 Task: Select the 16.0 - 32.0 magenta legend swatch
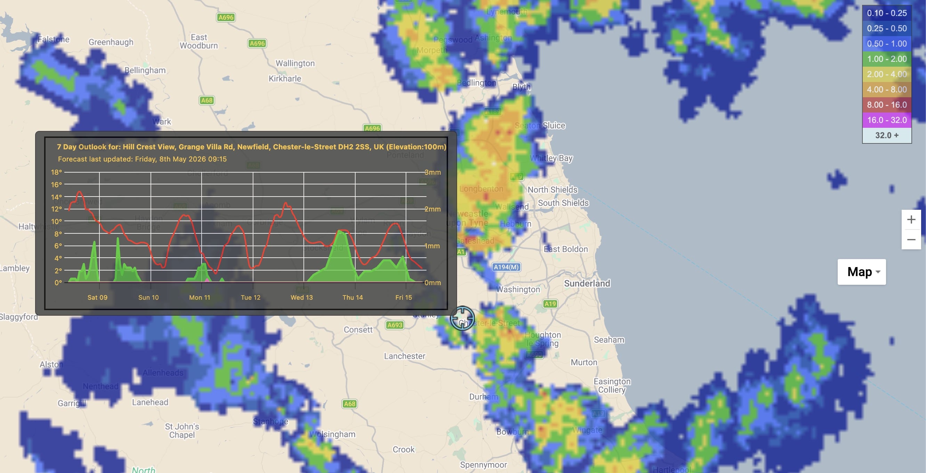[x=886, y=120]
